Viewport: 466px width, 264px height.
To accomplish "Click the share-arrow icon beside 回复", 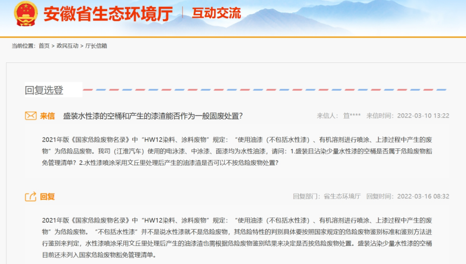I will [31, 196].
